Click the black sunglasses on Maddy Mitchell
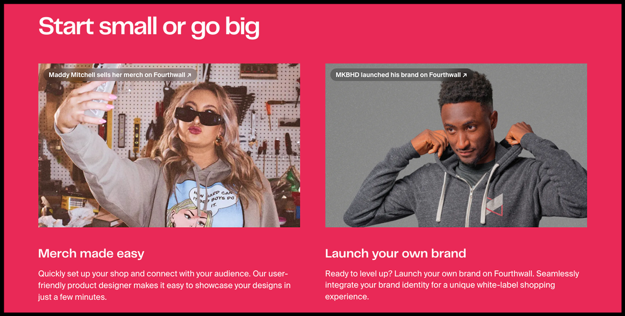Screen dimensions: 625x316 coord(199,116)
